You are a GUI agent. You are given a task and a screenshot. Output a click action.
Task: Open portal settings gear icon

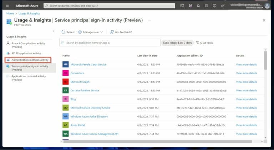[206, 6]
